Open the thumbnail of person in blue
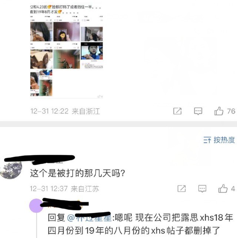The width and height of the screenshot is (237, 238). 92,51
